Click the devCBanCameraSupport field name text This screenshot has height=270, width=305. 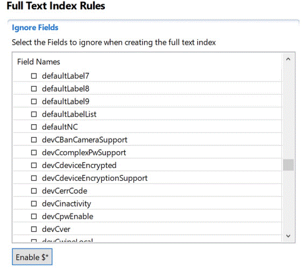pyautogui.click(x=85, y=140)
